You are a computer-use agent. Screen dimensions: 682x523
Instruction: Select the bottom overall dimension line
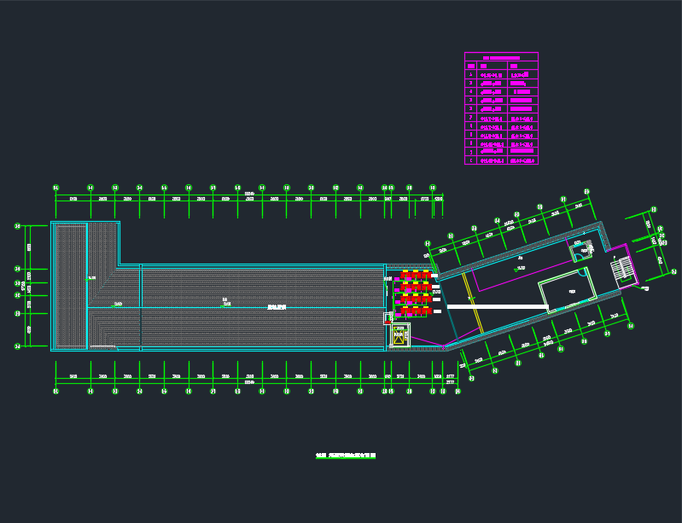(x=248, y=384)
